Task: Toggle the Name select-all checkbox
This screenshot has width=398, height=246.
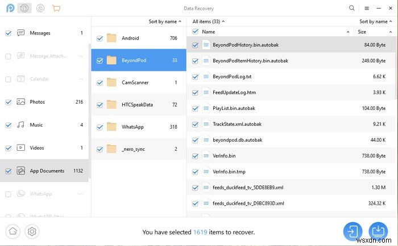Action: (195, 32)
